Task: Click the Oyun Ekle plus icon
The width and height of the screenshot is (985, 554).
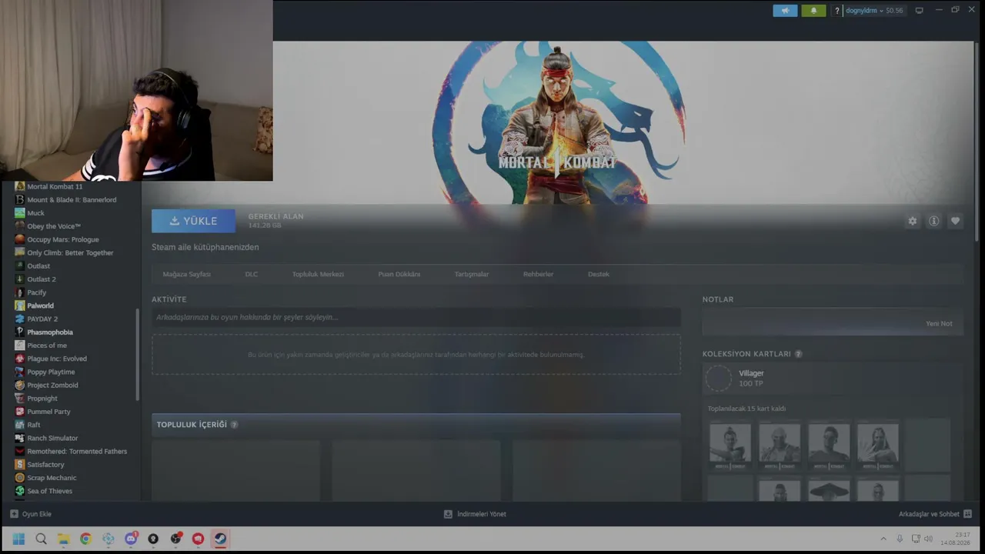Action: pyautogui.click(x=14, y=514)
